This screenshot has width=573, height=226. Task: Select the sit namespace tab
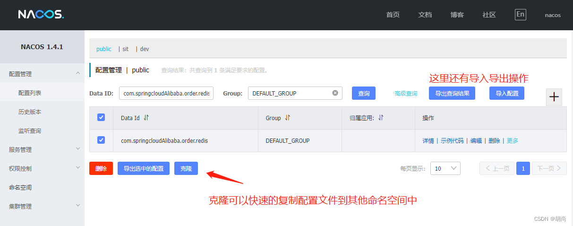(x=125, y=49)
